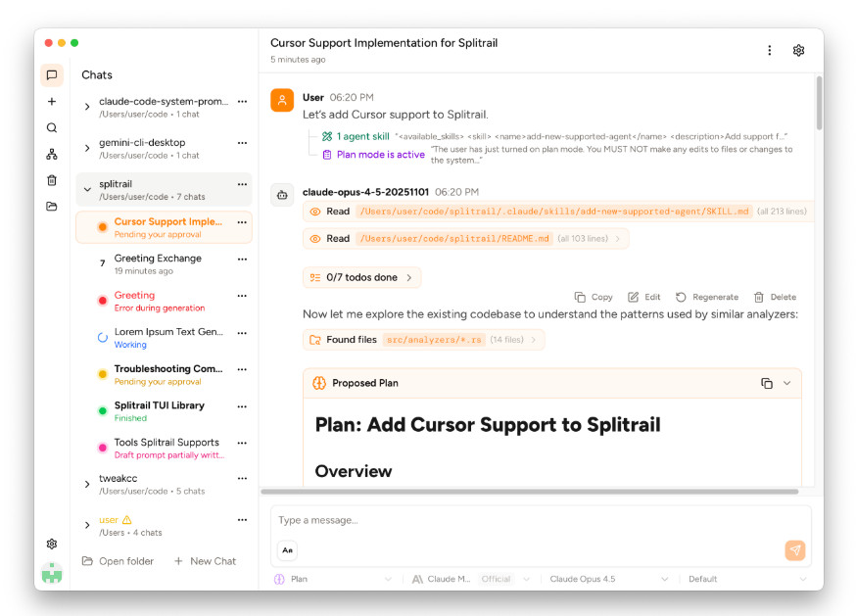
Task: Expand the 0/7 todos done list
Action: pyautogui.click(x=361, y=277)
